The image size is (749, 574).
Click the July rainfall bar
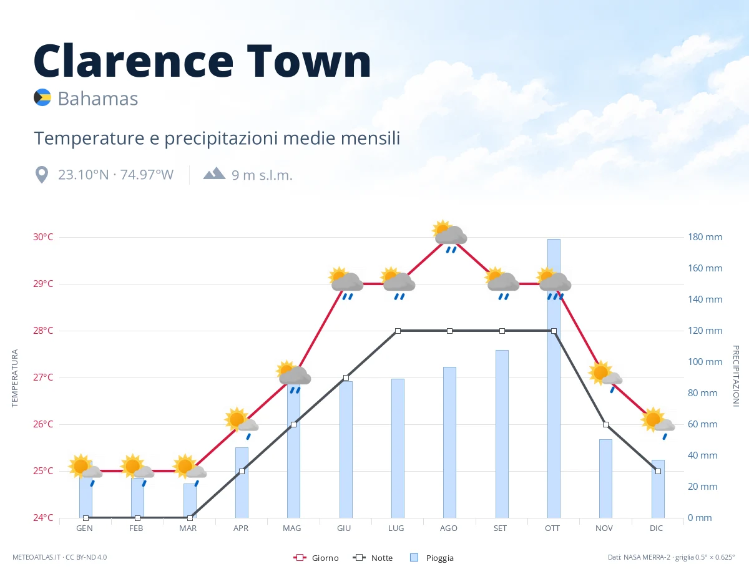(398, 448)
